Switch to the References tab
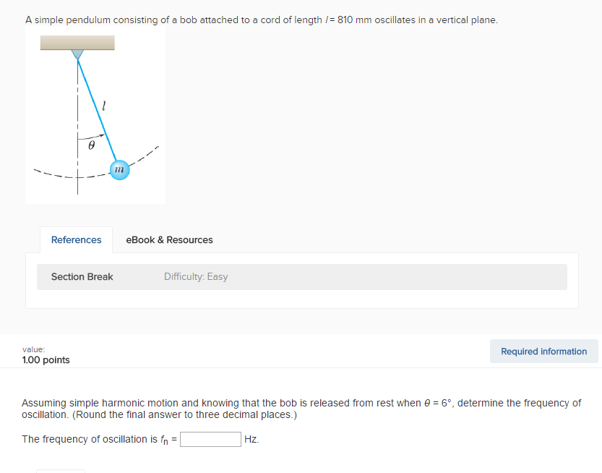This screenshot has width=602, height=473. [x=75, y=239]
